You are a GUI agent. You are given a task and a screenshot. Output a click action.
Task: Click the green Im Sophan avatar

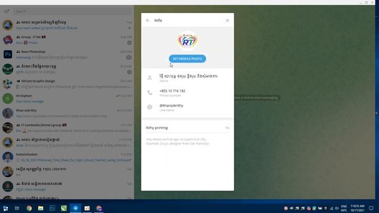tap(8, 99)
